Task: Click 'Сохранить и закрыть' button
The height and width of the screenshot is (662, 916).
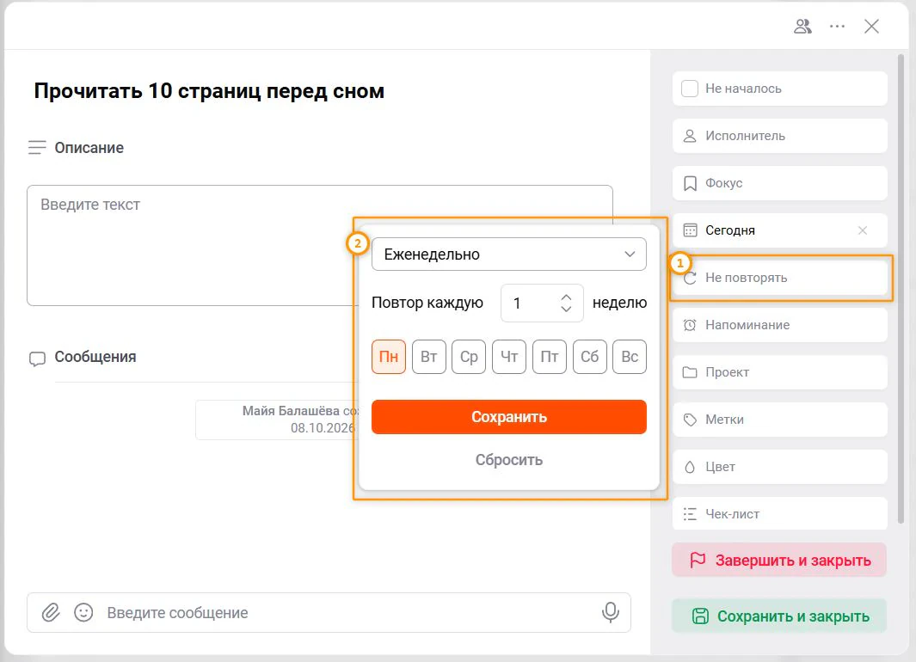Action: click(x=779, y=616)
